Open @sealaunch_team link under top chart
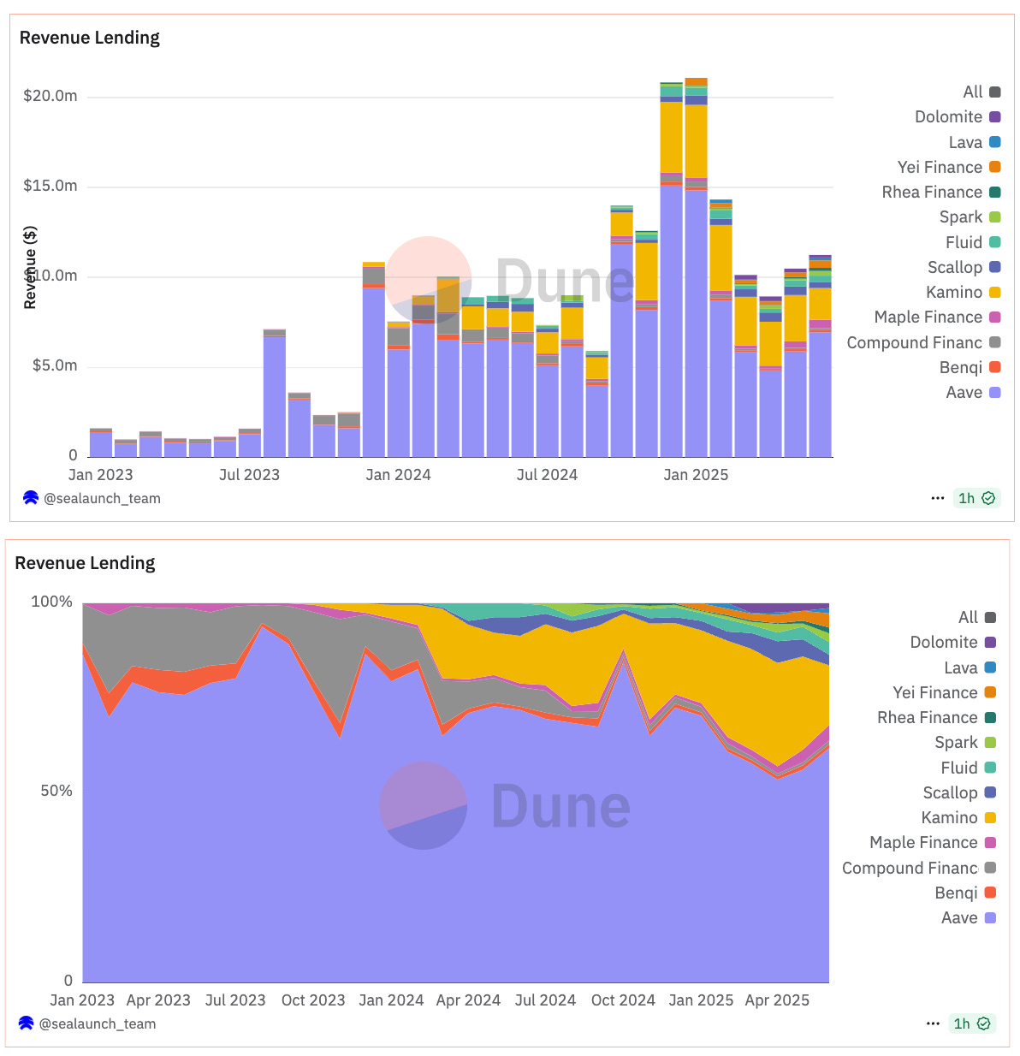1020x1056 pixels. point(102,498)
